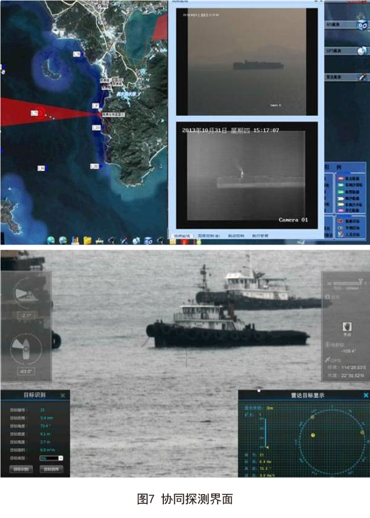Close the 目标识别 panel

tap(63, 395)
